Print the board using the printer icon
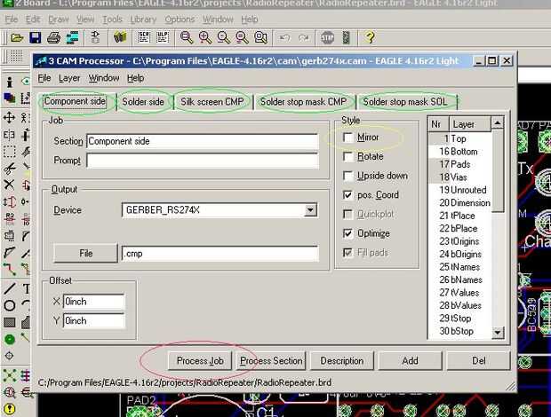The height and width of the screenshot is (417, 551). 53,37
